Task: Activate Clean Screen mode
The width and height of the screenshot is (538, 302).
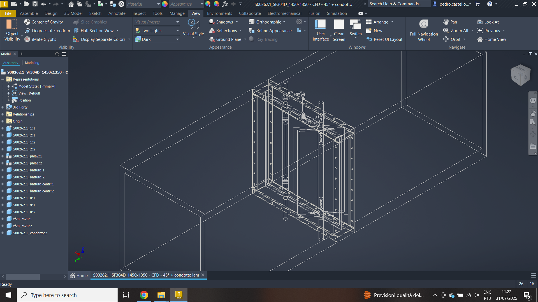Action: pos(339,30)
